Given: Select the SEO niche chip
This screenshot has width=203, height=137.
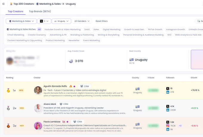Looking at the screenshot, I should [x=169, y=35].
